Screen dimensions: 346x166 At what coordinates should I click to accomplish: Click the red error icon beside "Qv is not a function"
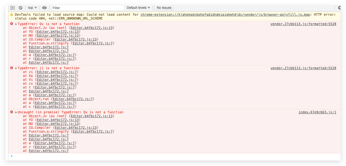11,24
